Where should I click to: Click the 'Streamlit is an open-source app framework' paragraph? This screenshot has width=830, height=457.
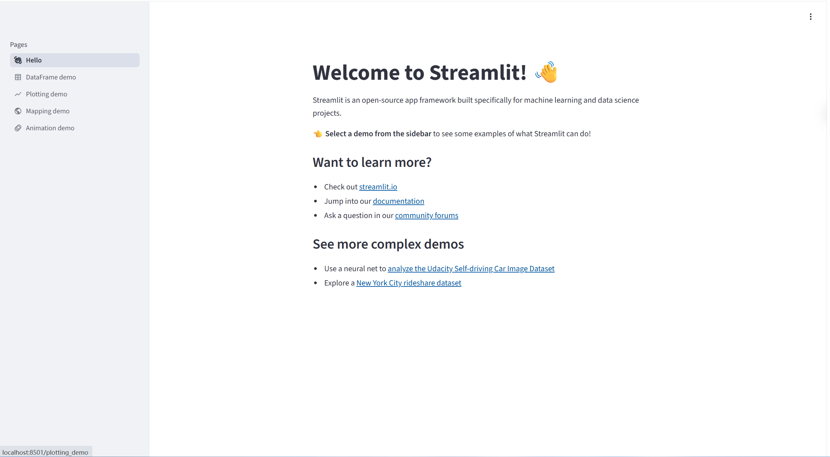tap(476, 106)
